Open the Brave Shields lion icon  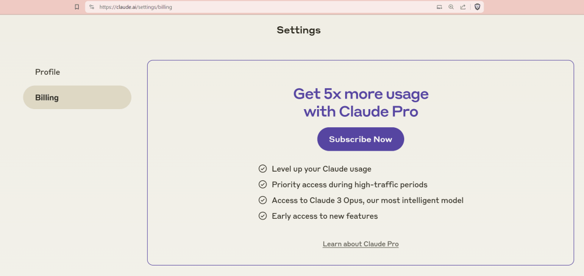(477, 7)
